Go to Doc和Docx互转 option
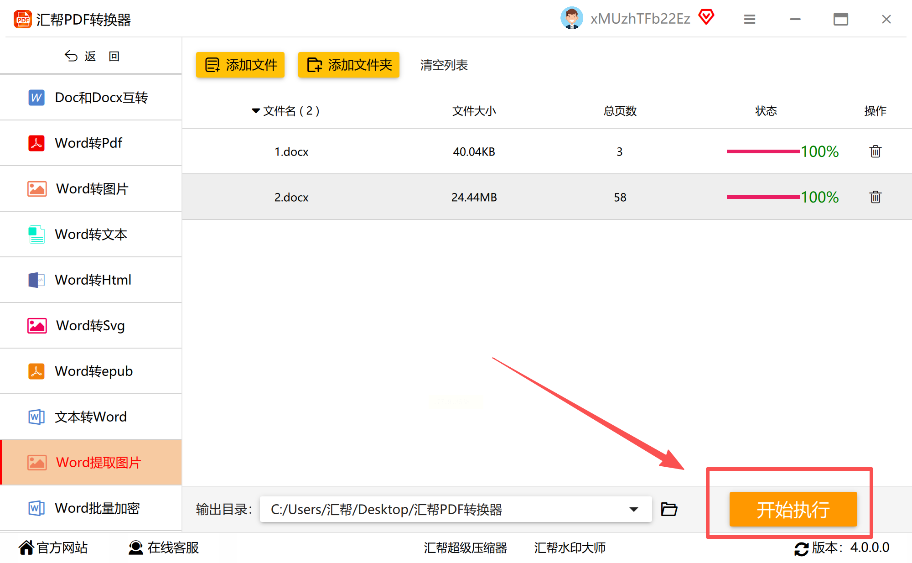The height and width of the screenshot is (563, 912). point(101,98)
